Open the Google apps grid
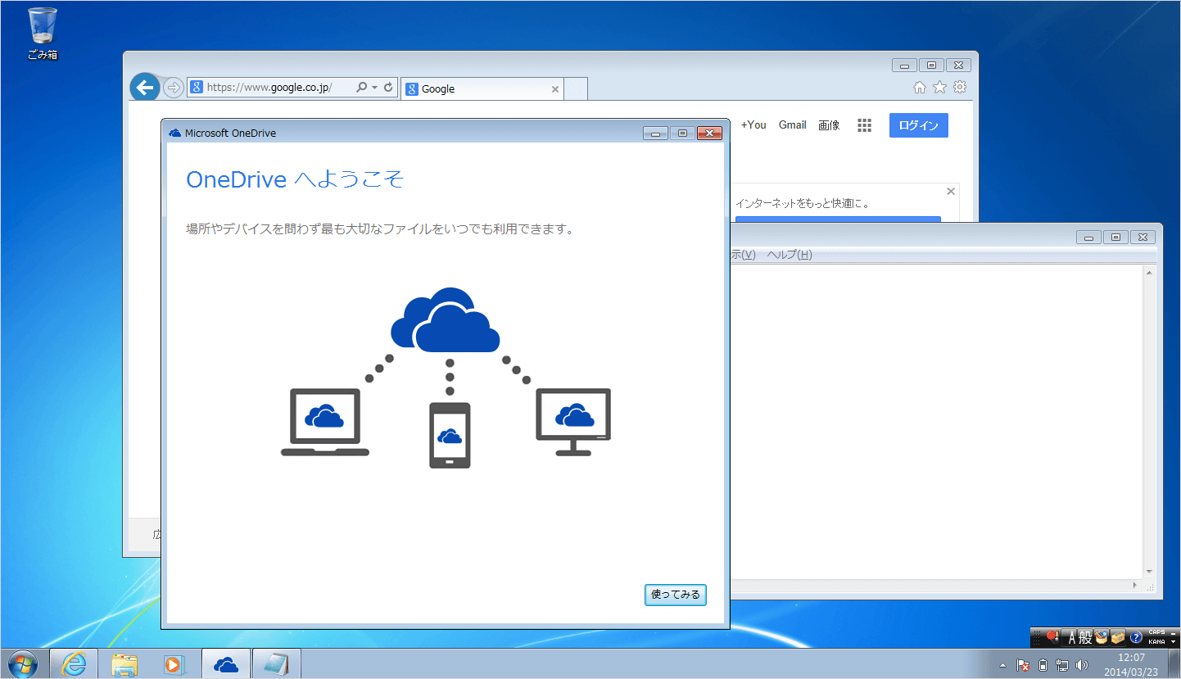 click(x=864, y=124)
